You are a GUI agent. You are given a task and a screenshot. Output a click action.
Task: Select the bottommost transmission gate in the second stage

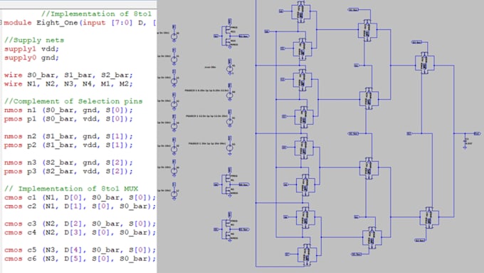(x=372, y=238)
